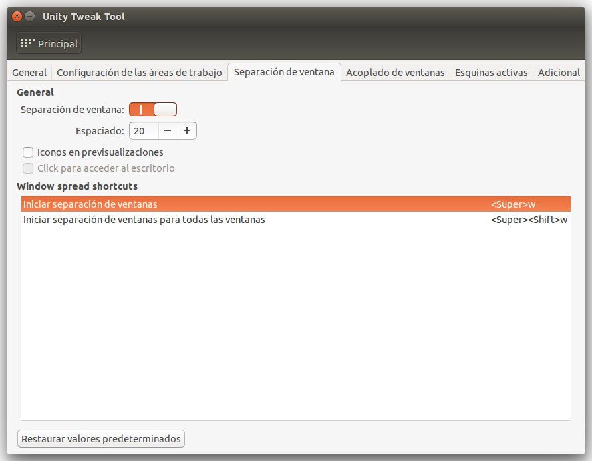Screen dimensions: 592x461
Task: Open the Principal overview button
Action: 49,43
